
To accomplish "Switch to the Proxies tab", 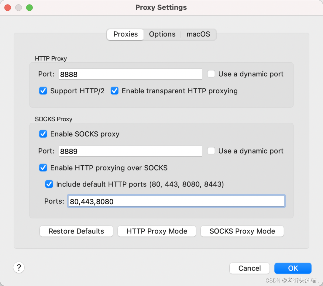I will coord(125,34).
